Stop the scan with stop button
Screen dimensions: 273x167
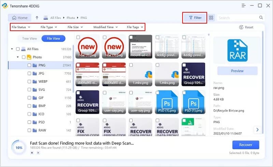click(32, 153)
